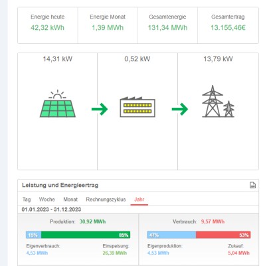Click the red 53% Zukauf bar segment
The width and height of the screenshot is (263, 266).
pyautogui.click(x=223, y=235)
